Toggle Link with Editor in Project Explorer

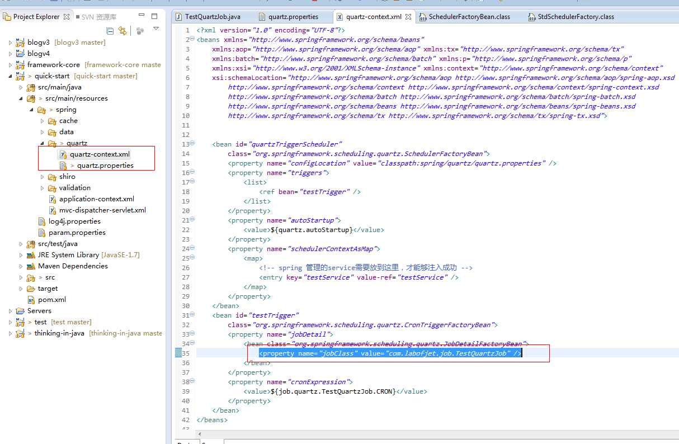(x=122, y=30)
